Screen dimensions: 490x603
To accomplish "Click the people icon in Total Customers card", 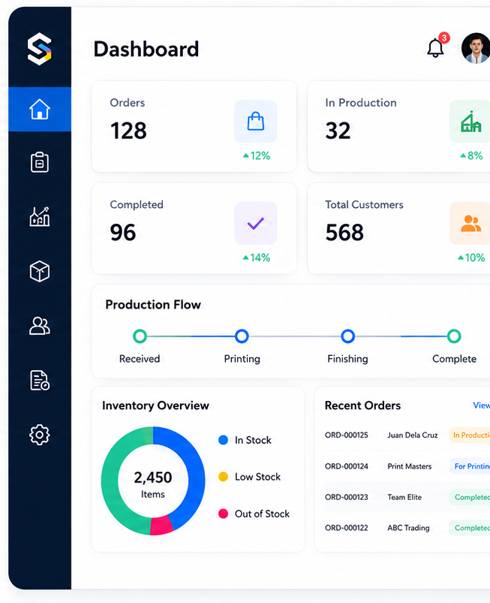I will point(470,223).
